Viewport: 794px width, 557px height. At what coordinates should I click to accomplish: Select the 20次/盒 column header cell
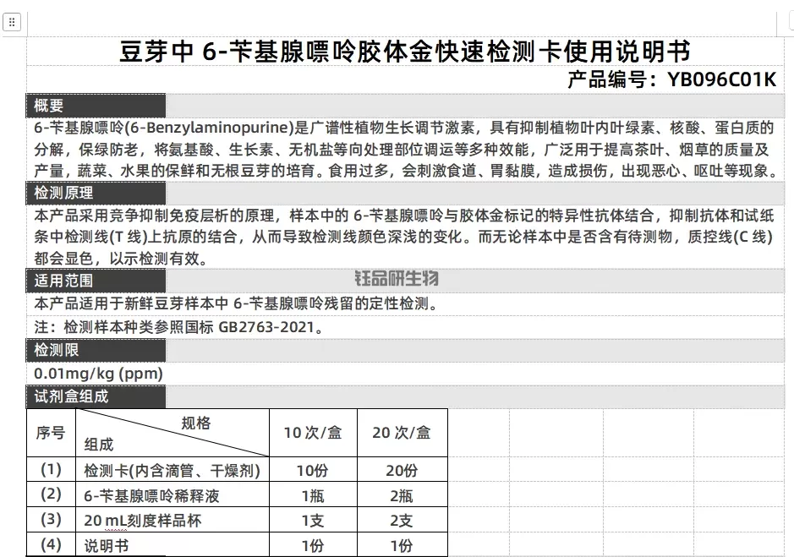point(401,433)
